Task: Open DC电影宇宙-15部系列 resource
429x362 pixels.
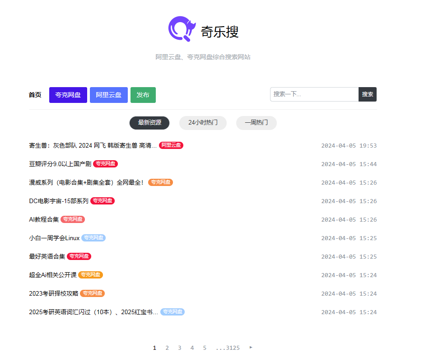Action: pos(59,201)
